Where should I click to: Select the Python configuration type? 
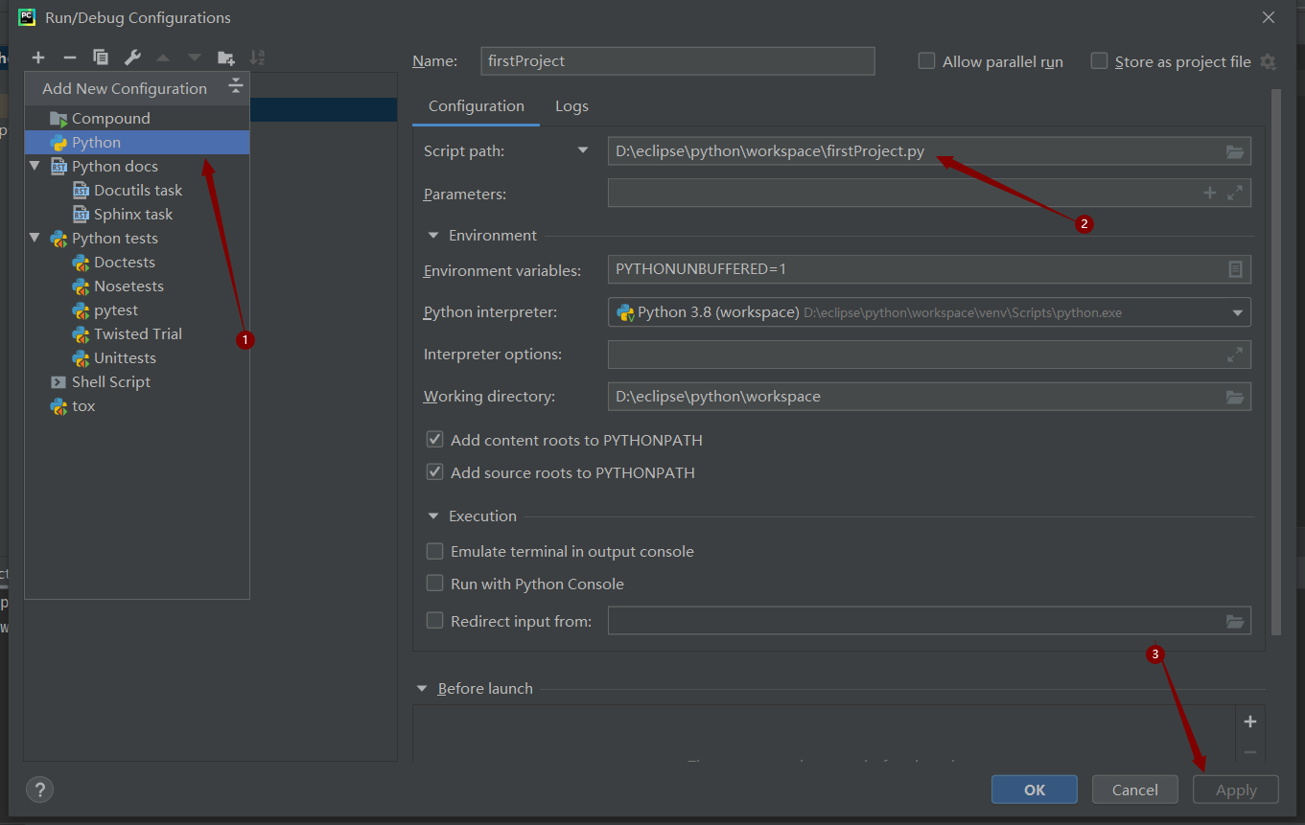[137, 142]
